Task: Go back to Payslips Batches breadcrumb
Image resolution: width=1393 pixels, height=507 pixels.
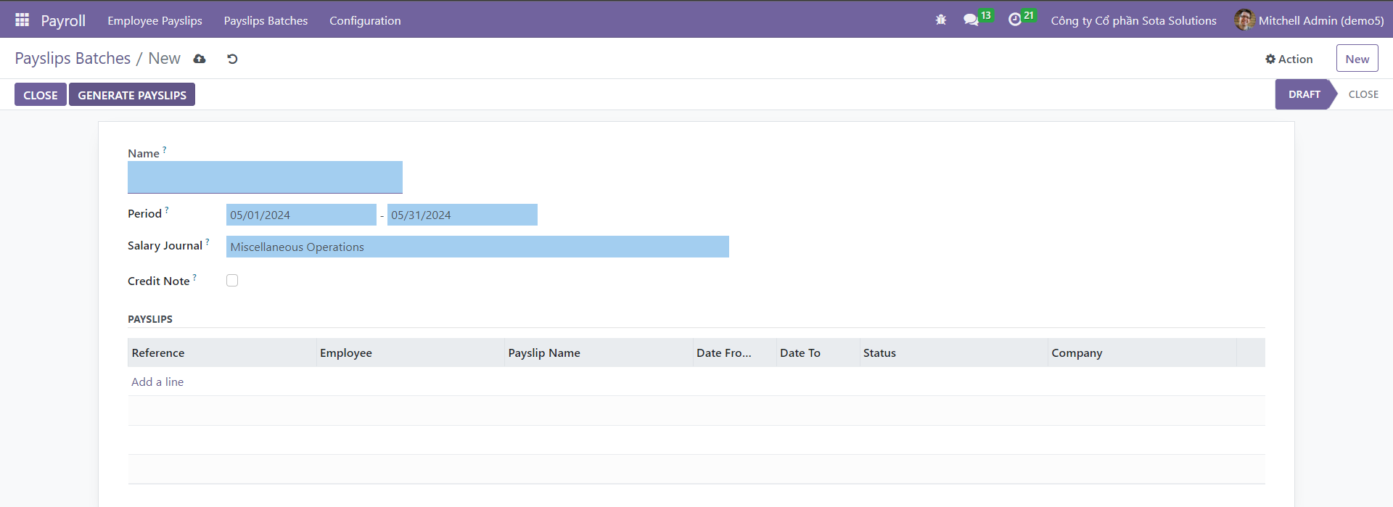Action: pos(73,59)
